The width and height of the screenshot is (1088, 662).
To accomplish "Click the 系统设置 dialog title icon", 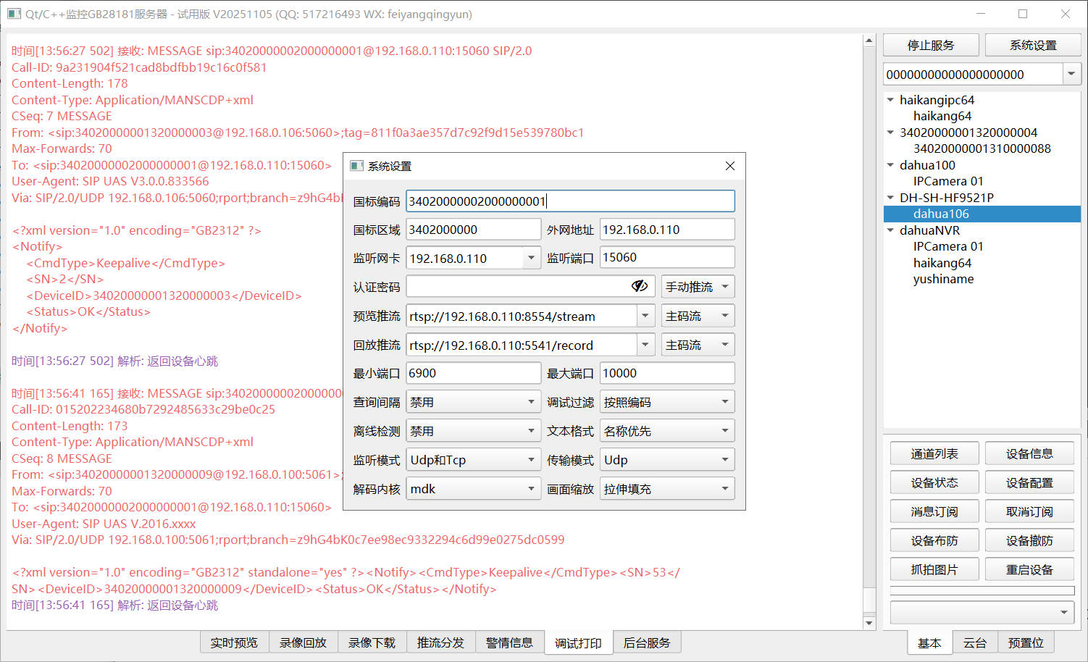I will pos(356,166).
